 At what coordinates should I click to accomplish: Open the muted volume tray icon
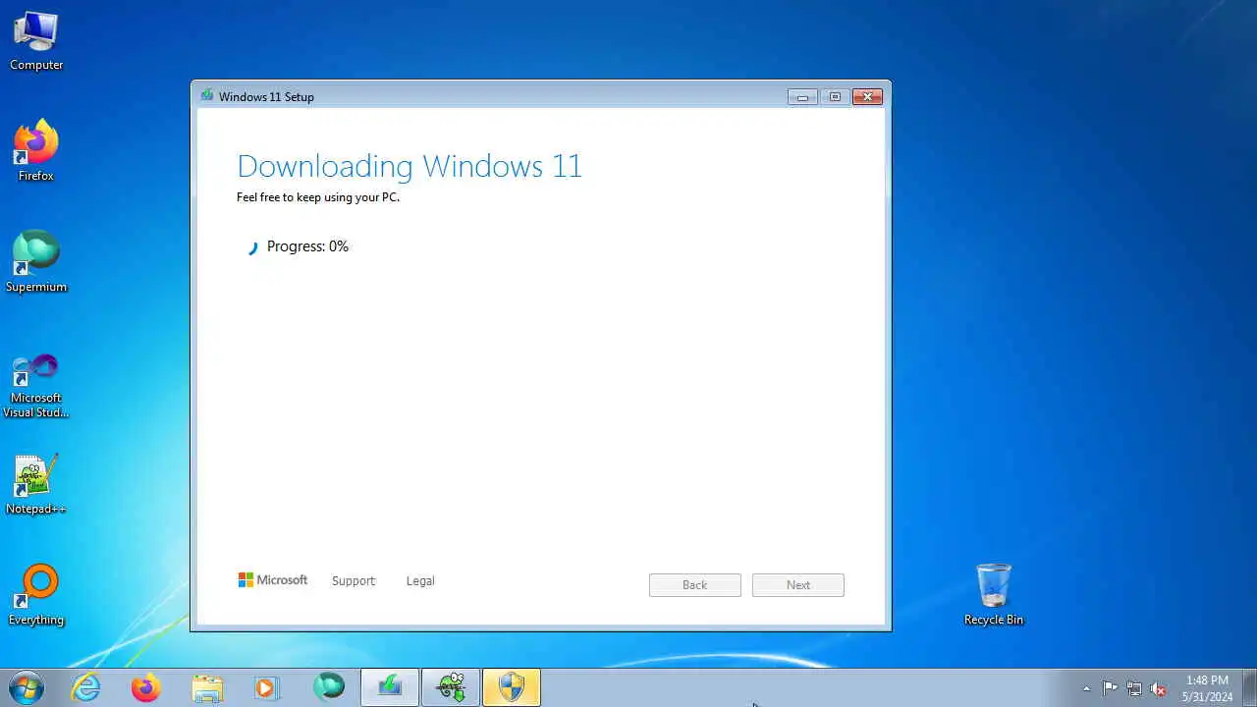coord(1158,688)
